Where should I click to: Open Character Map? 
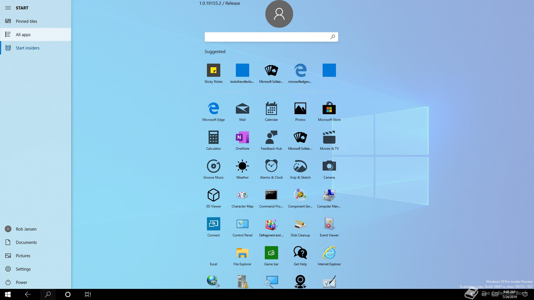(x=242, y=198)
